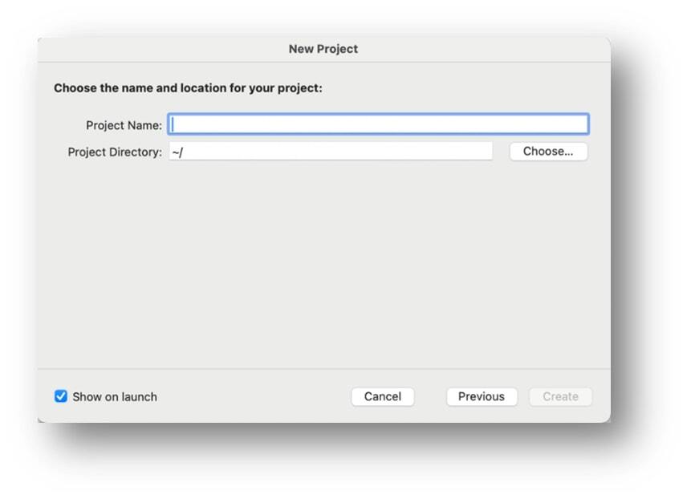
Task: Re-enable the Show on launch option
Action: (x=59, y=396)
